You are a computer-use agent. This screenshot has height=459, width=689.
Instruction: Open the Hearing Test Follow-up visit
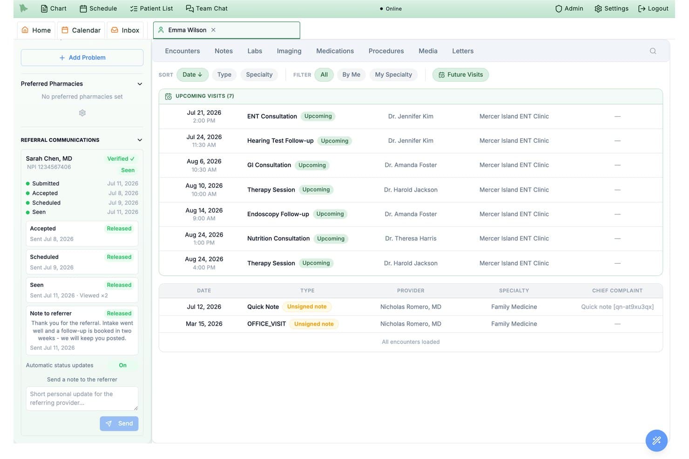point(411,141)
